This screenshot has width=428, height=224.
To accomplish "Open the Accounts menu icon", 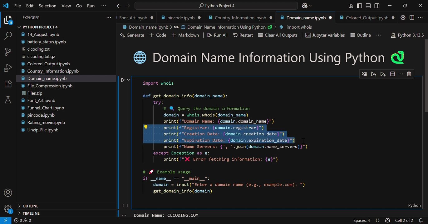I will (x=8, y=193).
